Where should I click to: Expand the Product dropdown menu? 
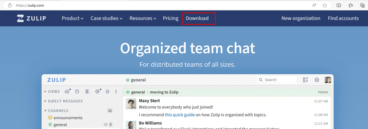73,18
